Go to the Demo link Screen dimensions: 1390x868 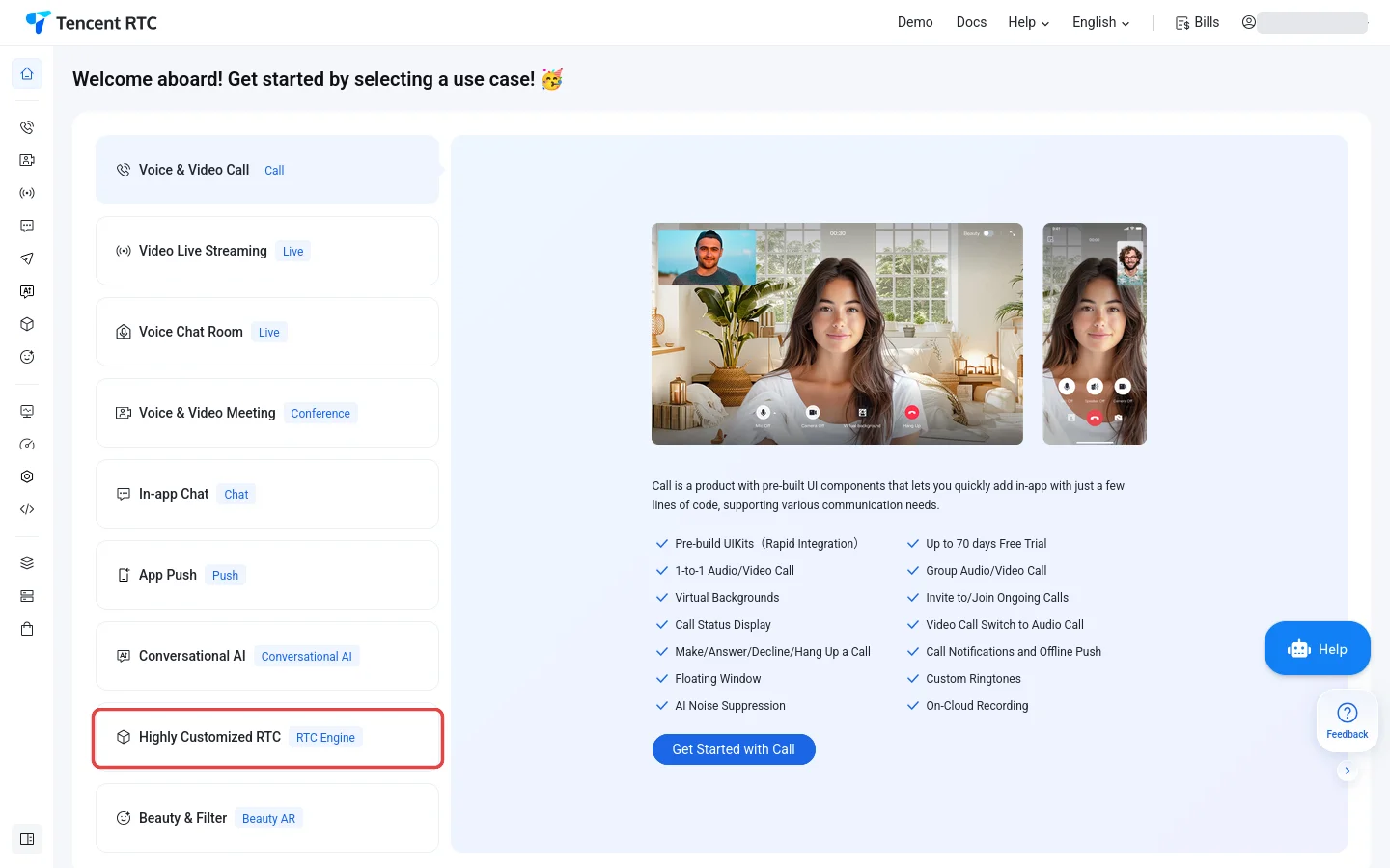tap(915, 22)
